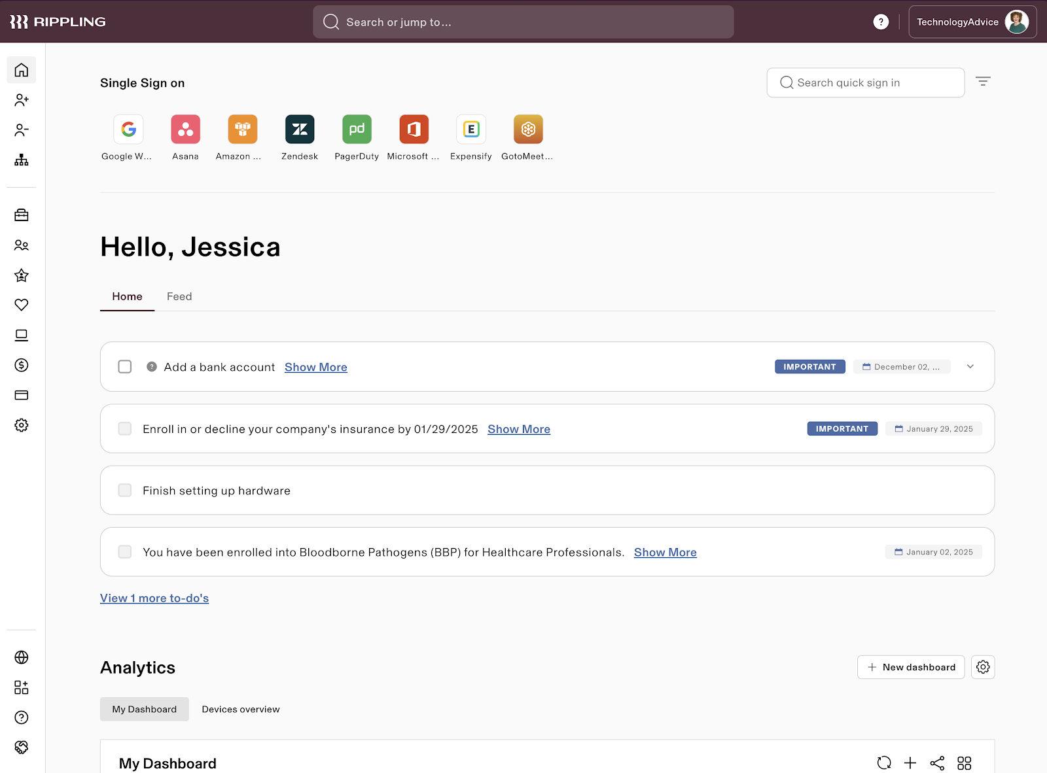Click the Search quick sign in field
Screen dimensions: 1047x773
[866, 82]
